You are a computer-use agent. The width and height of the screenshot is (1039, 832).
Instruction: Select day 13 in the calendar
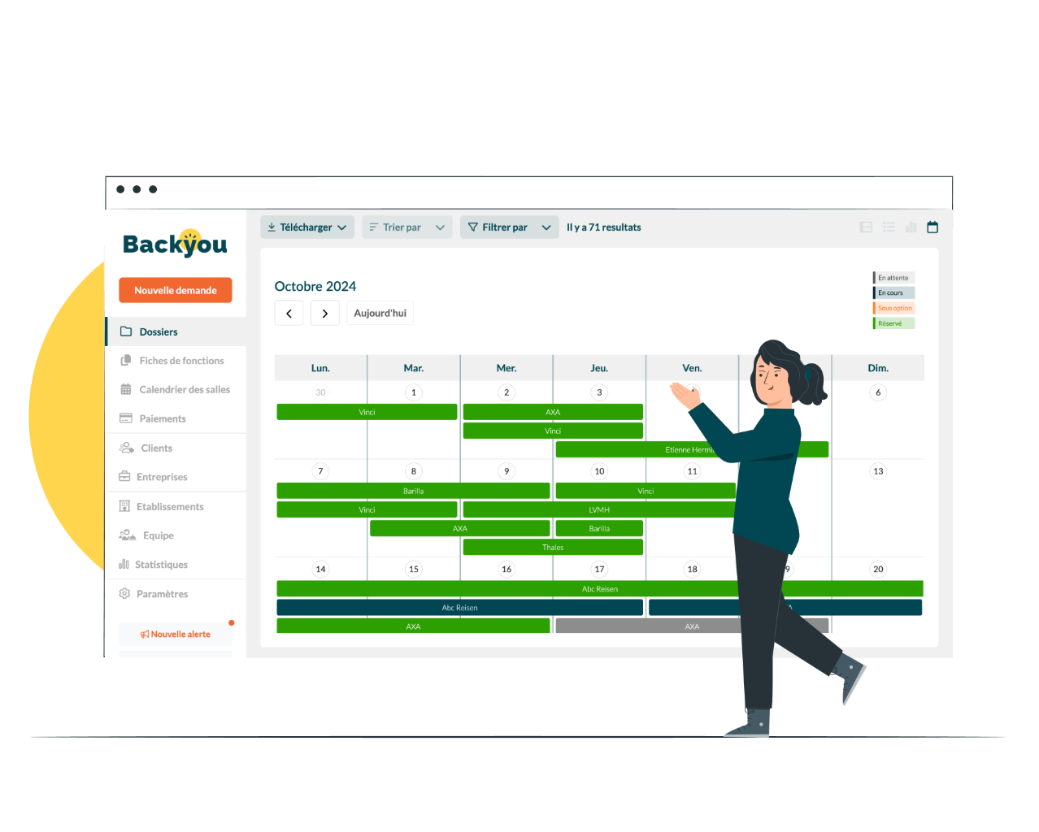[x=878, y=471]
